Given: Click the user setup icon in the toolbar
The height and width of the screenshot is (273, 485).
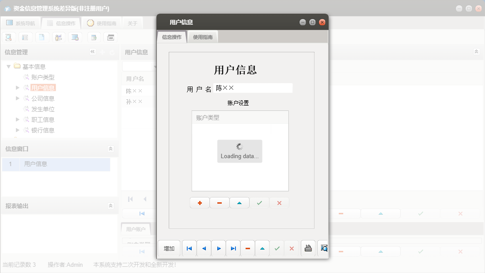Looking at the screenshot, I should pyautogui.click(x=59, y=37).
